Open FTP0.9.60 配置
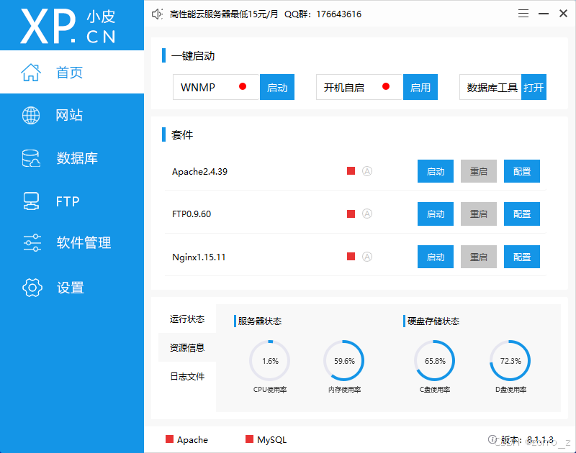 [x=521, y=214]
